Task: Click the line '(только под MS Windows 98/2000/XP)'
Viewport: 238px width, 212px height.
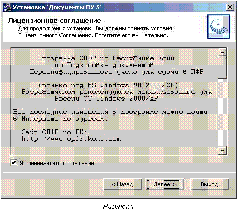Action: click(108, 85)
